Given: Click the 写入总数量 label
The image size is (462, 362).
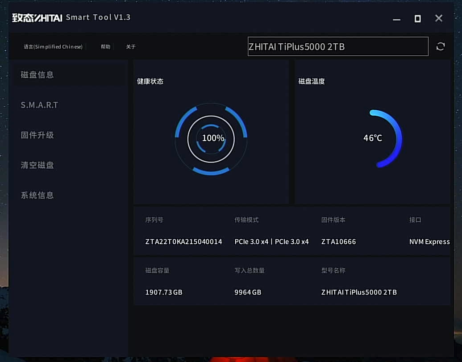Looking at the screenshot, I should 249,270.
